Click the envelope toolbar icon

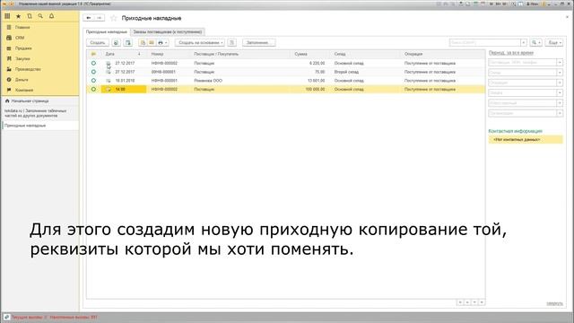point(152,42)
